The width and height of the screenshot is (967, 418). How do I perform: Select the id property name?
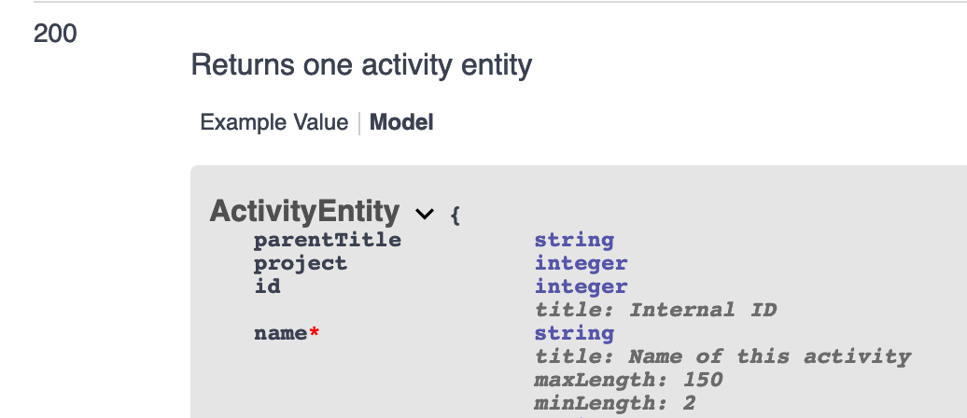click(267, 286)
